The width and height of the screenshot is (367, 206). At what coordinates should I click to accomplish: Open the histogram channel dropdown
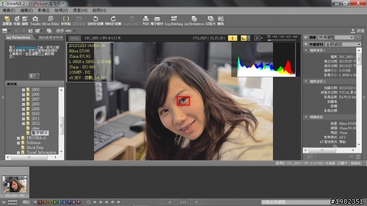[x=248, y=38]
